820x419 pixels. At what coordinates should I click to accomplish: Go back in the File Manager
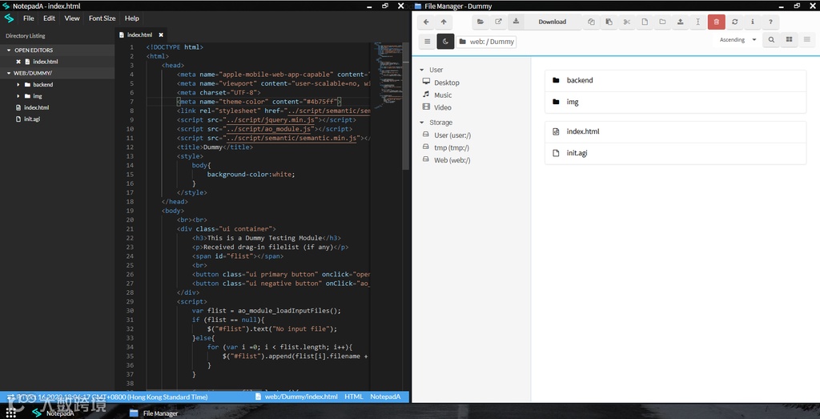coord(426,22)
